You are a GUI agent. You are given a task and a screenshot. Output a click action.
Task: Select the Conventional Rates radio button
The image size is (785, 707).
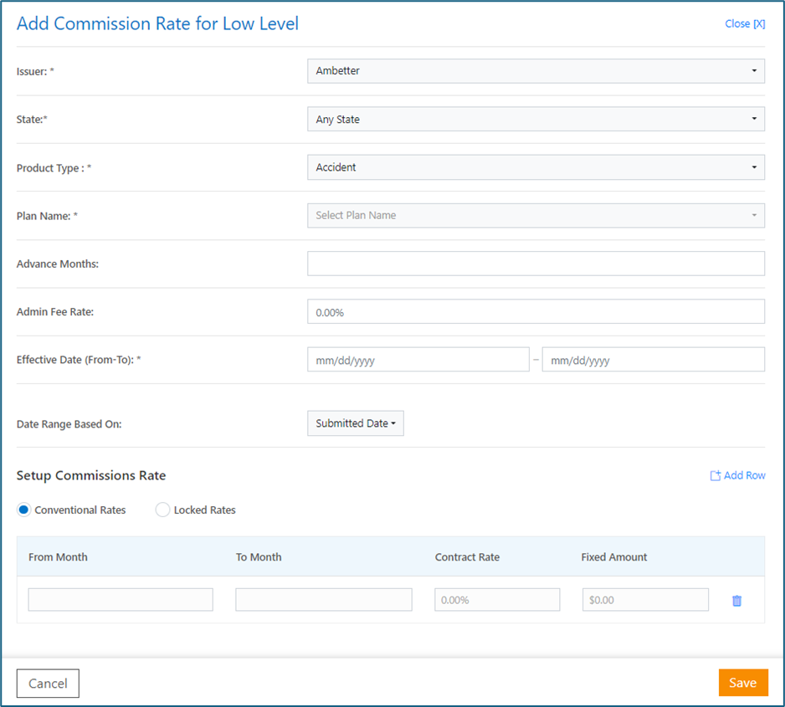coord(23,510)
